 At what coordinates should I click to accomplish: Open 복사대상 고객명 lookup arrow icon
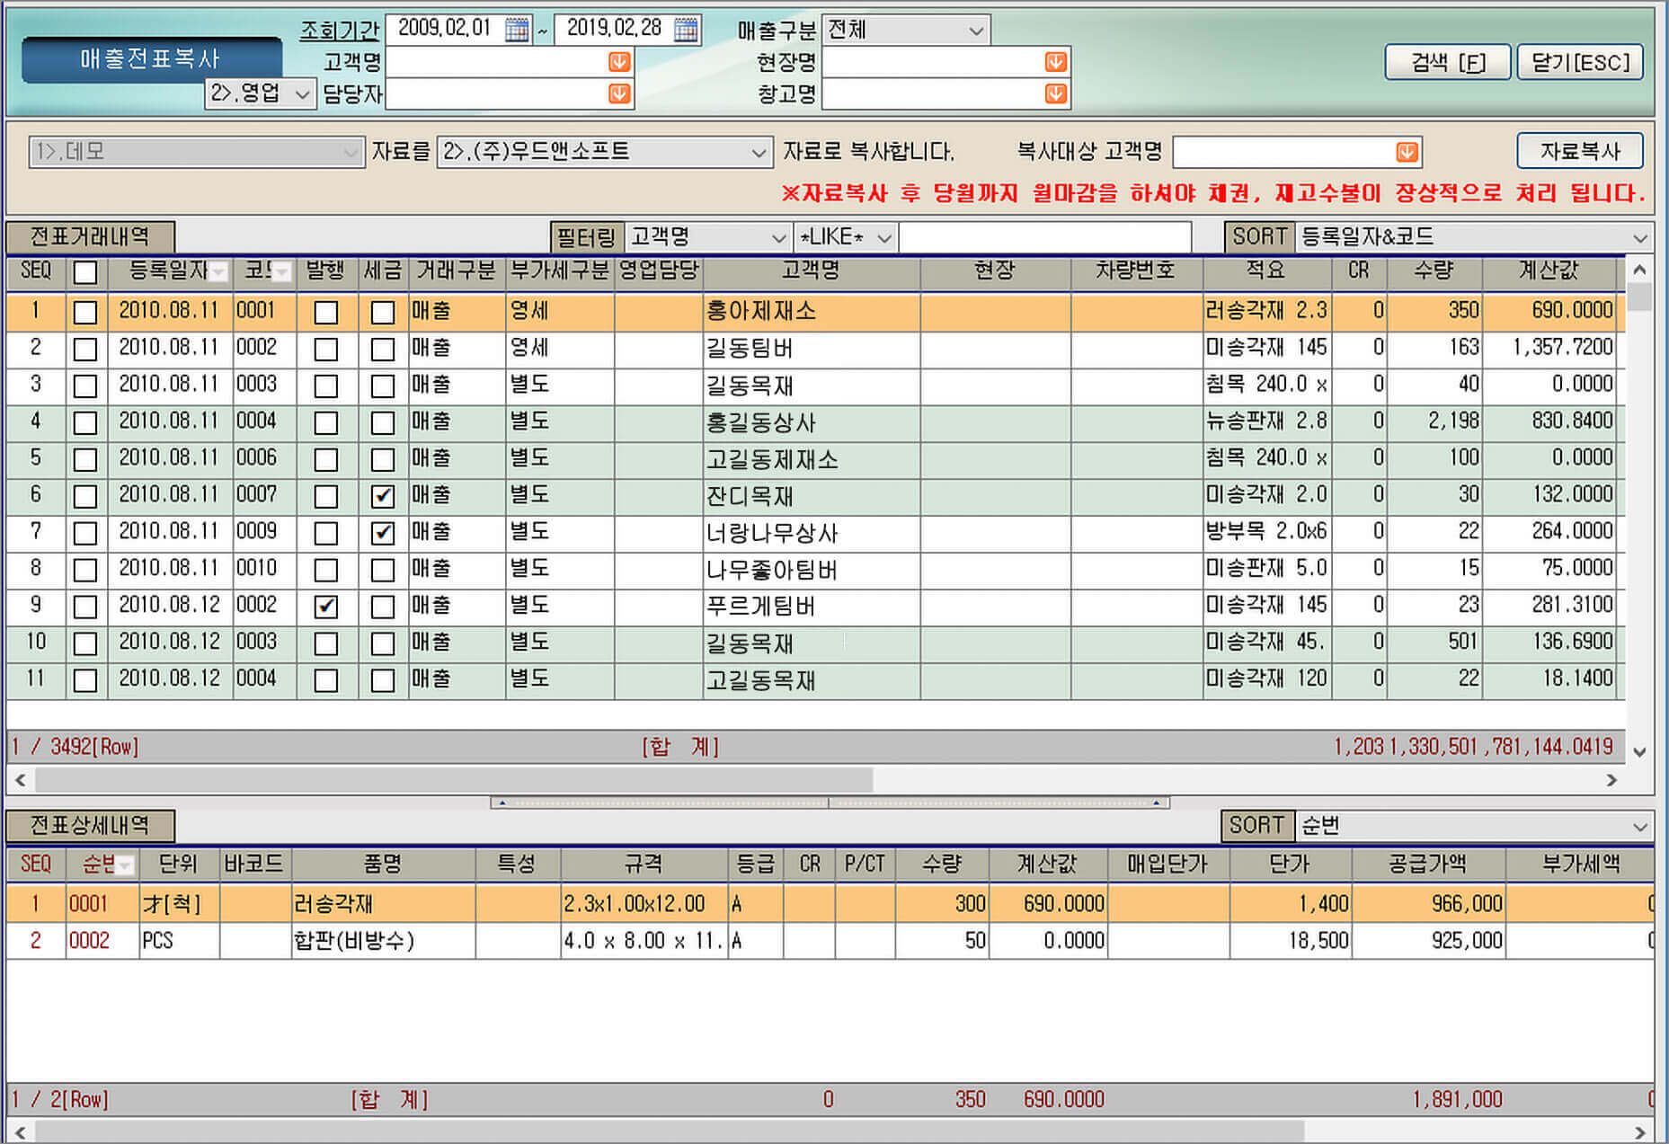pyautogui.click(x=1407, y=152)
